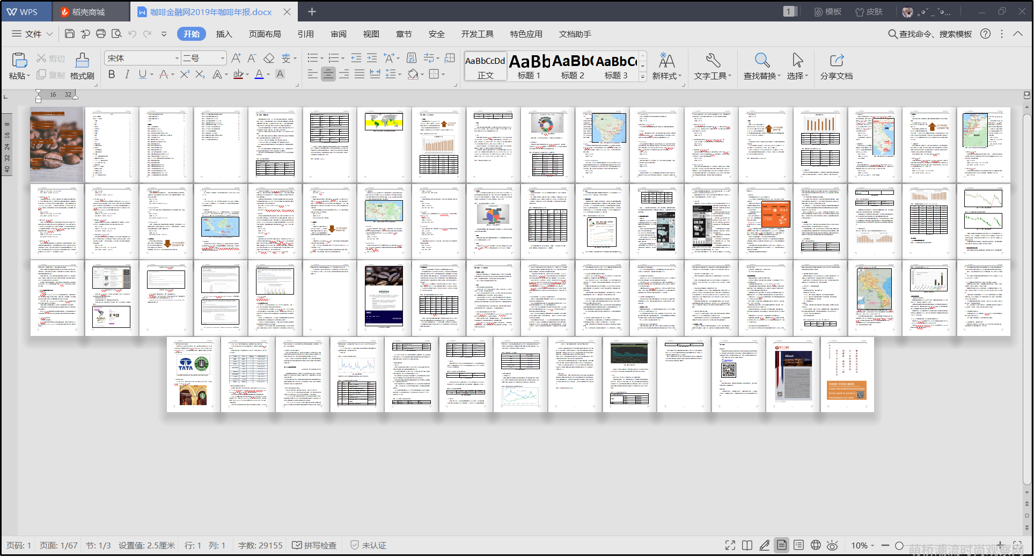Click the justify alignment icon
This screenshot has width=1034, height=557.
[x=360, y=74]
